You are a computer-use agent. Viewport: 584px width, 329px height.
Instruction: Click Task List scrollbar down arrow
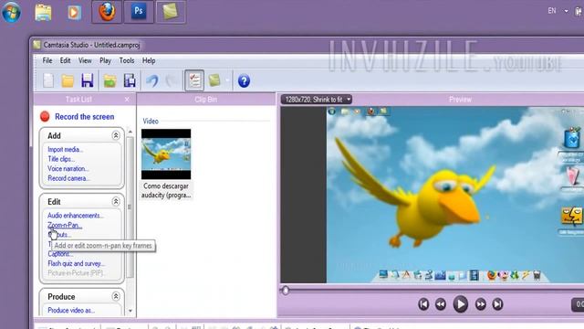[130, 311]
